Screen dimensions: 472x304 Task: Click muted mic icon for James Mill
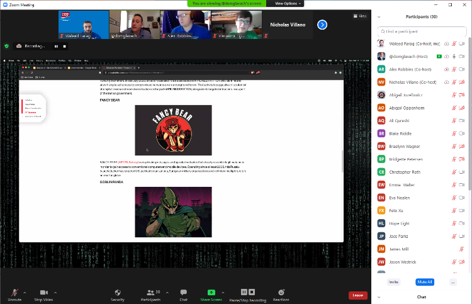pyautogui.click(x=461, y=249)
